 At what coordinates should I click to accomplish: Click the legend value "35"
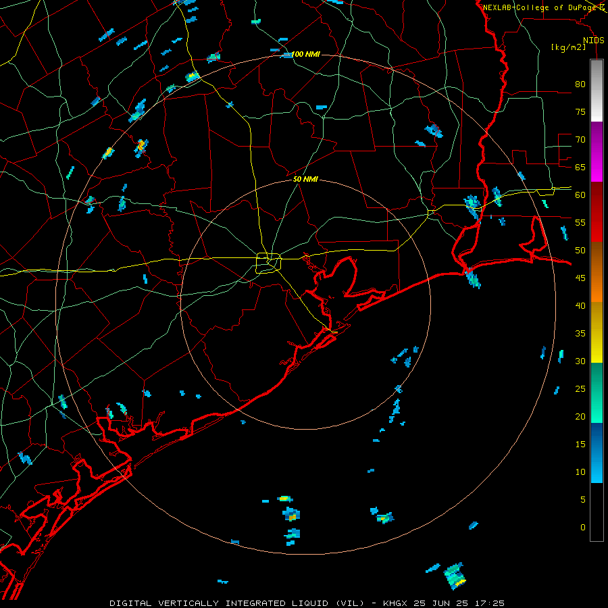click(580, 334)
